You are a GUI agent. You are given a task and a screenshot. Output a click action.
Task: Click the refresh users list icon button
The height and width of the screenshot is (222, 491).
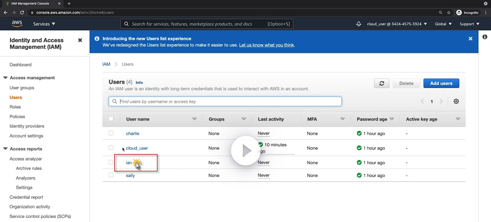tap(382, 83)
